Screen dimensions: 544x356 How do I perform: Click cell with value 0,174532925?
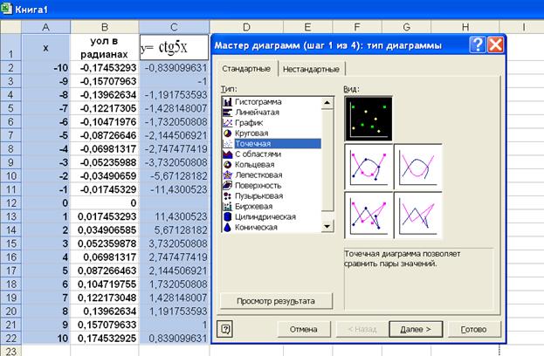click(x=105, y=338)
